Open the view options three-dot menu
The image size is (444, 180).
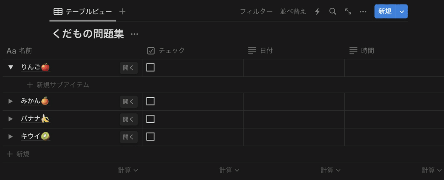click(363, 11)
